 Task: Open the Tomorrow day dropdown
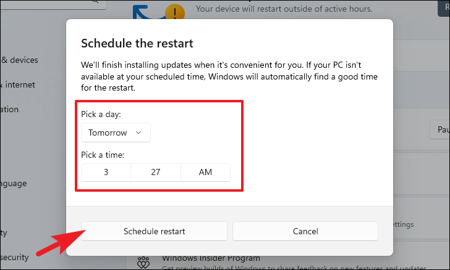point(116,133)
